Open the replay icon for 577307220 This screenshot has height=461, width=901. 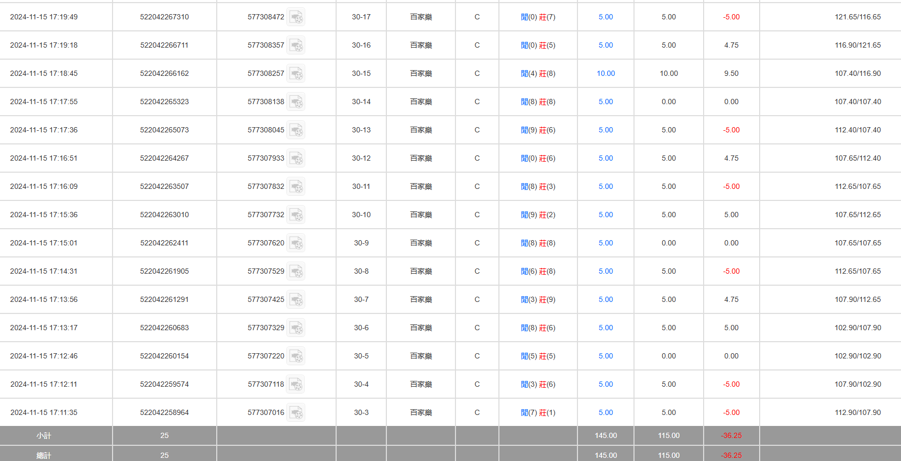click(x=296, y=356)
